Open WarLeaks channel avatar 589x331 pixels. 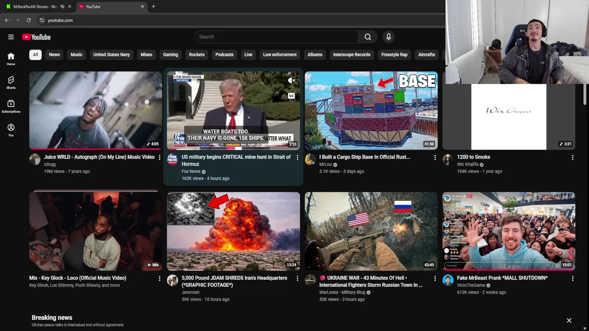(310, 280)
